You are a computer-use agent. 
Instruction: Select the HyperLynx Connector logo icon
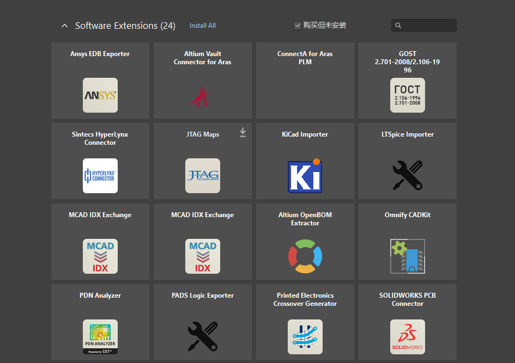point(100,176)
